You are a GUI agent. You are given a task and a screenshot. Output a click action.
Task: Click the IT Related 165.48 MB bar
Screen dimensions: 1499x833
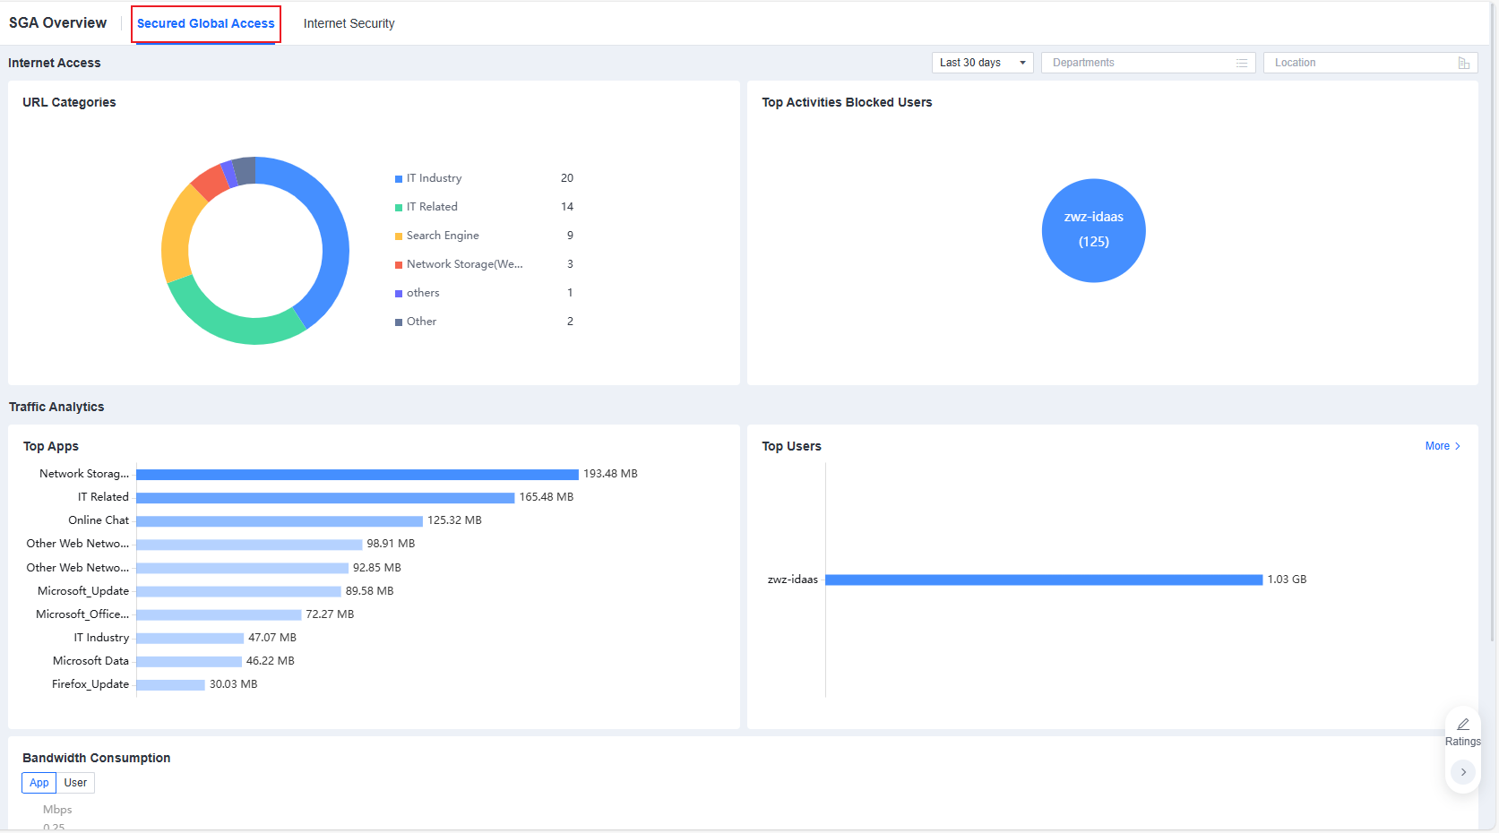[325, 497]
